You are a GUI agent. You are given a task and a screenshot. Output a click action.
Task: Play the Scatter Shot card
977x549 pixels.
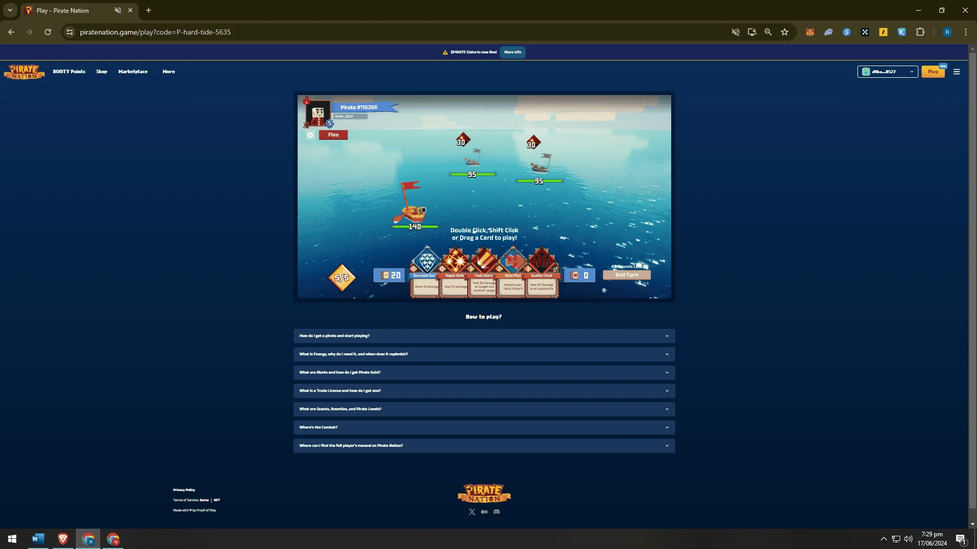542,272
